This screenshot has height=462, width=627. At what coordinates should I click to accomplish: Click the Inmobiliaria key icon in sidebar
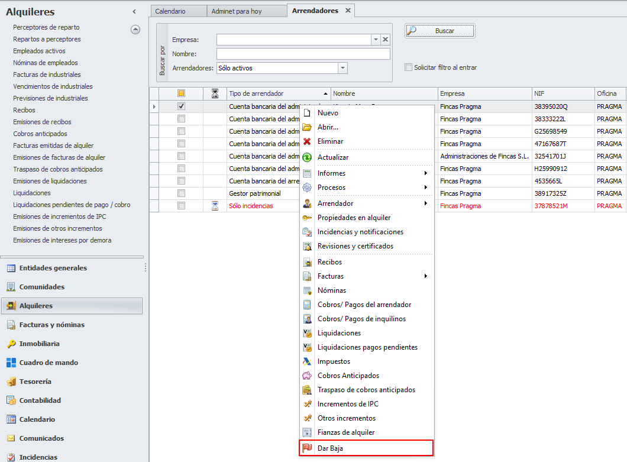pos(11,344)
